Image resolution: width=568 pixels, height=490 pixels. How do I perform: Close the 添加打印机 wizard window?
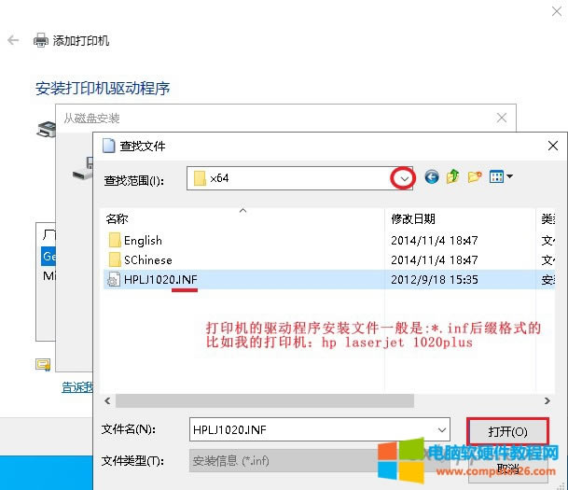click(557, 11)
